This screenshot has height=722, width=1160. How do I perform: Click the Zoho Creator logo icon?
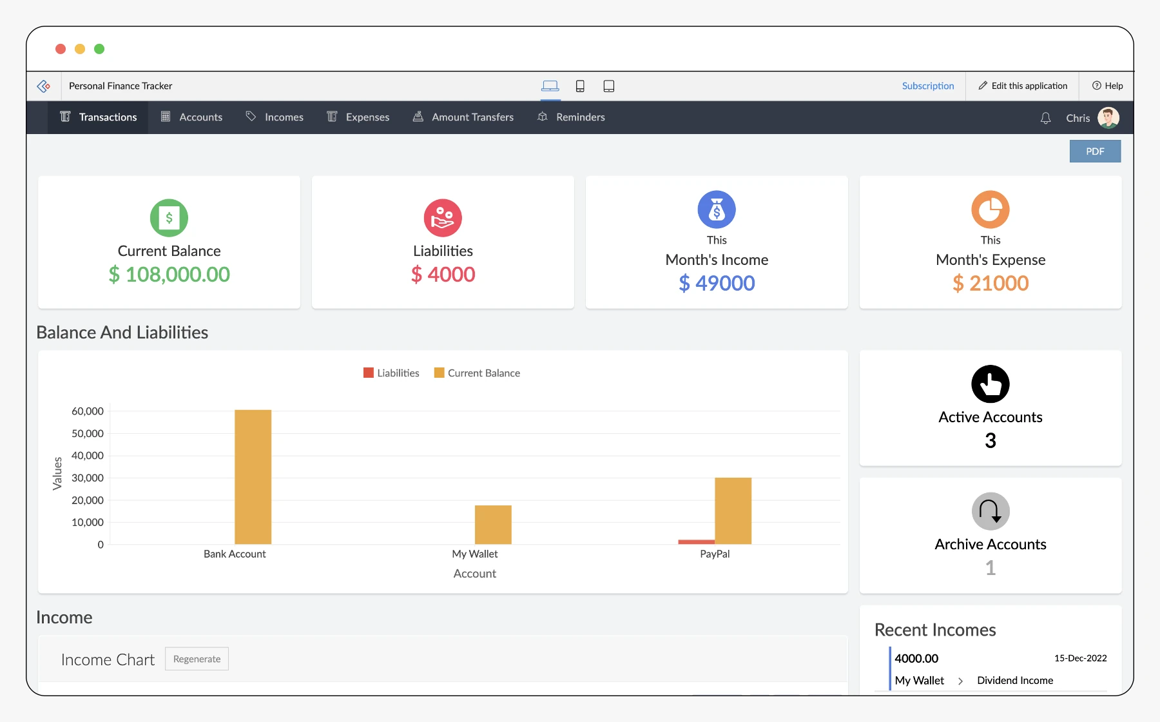(44, 86)
